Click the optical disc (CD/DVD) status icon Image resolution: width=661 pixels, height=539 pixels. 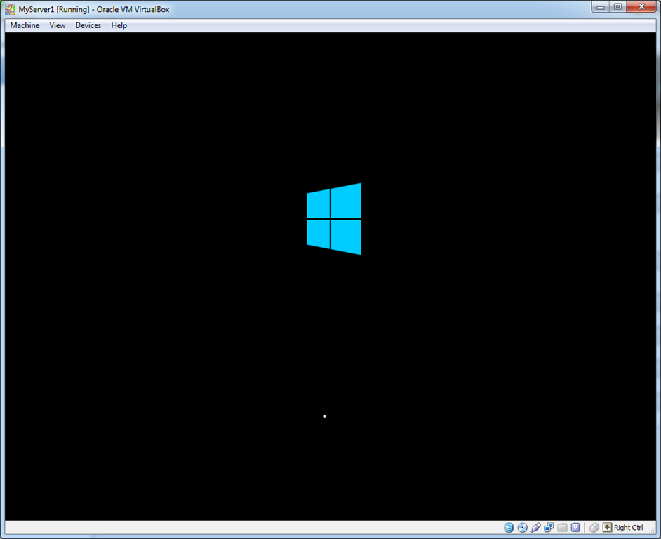point(522,527)
